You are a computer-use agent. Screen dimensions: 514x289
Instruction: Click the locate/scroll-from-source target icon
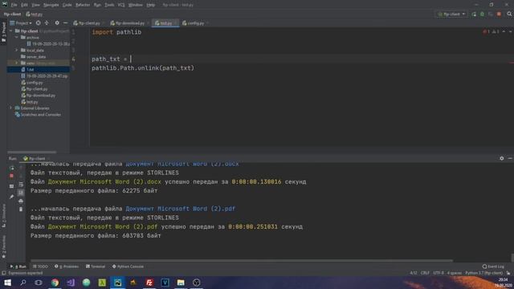pyautogui.click(x=39, y=23)
